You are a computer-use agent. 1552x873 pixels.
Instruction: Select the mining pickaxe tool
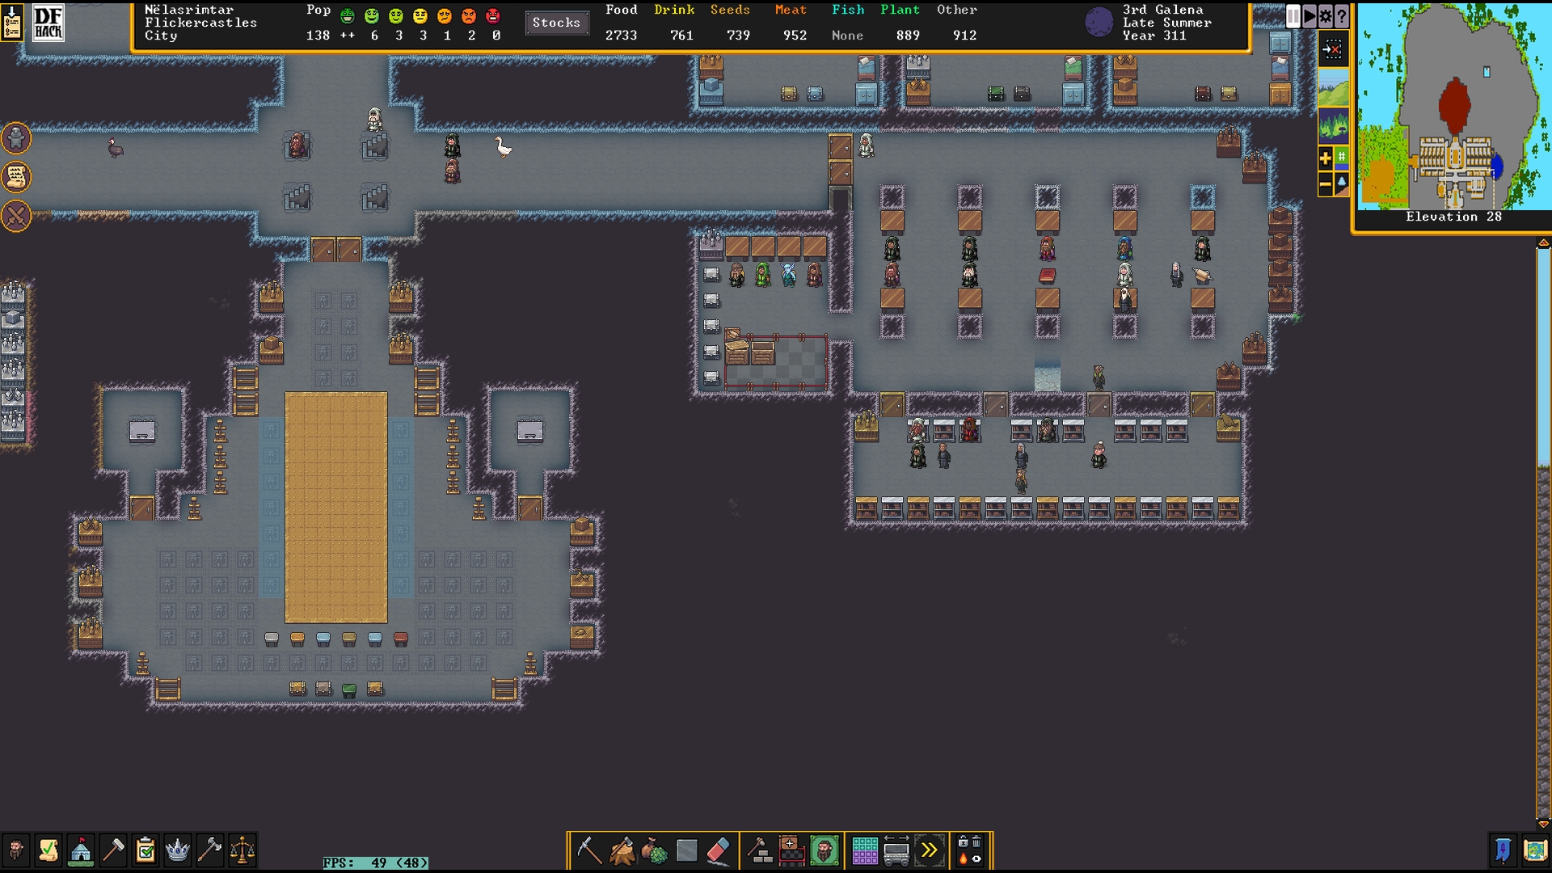click(x=588, y=850)
